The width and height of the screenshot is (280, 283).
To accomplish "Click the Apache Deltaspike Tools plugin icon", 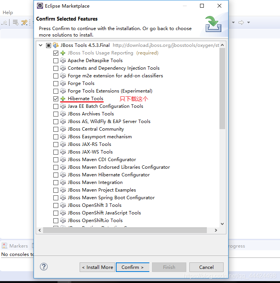I will coord(63,61).
